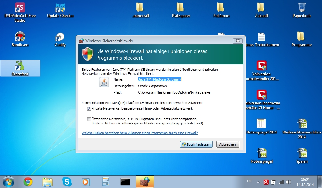Open the clock showing 16:04
Image resolution: width=322 pixels, height=188 pixels.
[305, 182]
